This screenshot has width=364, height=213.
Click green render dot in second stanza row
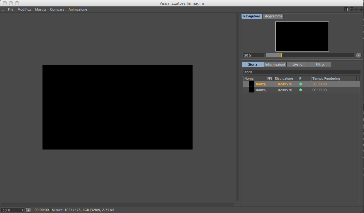point(300,90)
